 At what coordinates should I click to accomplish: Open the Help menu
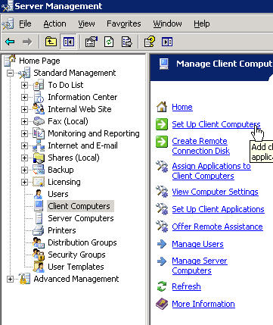(202, 23)
